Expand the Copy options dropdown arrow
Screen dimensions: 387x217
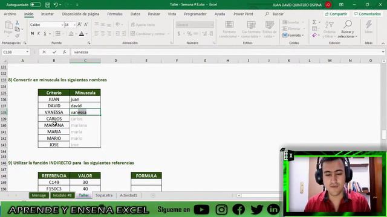22,30
